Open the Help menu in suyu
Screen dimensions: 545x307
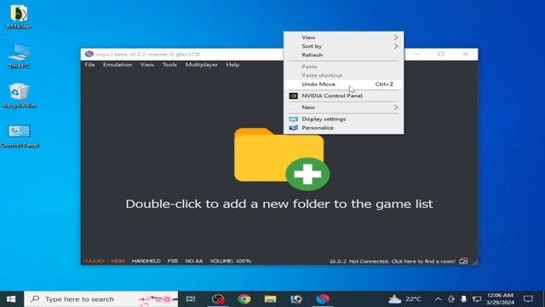(232, 65)
